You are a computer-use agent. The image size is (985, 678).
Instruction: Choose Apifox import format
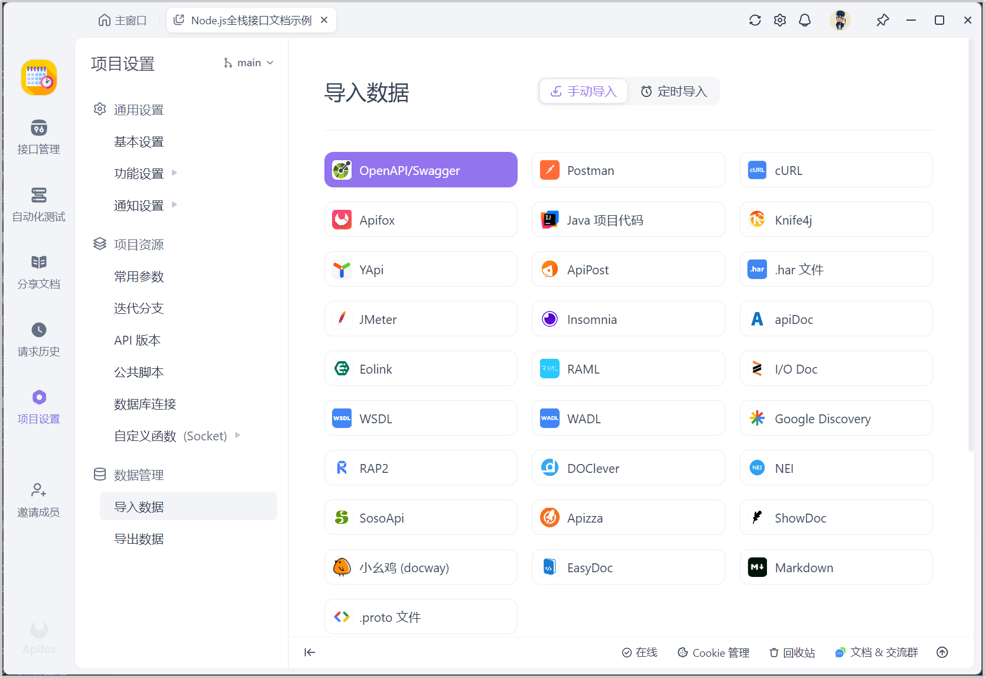(421, 219)
